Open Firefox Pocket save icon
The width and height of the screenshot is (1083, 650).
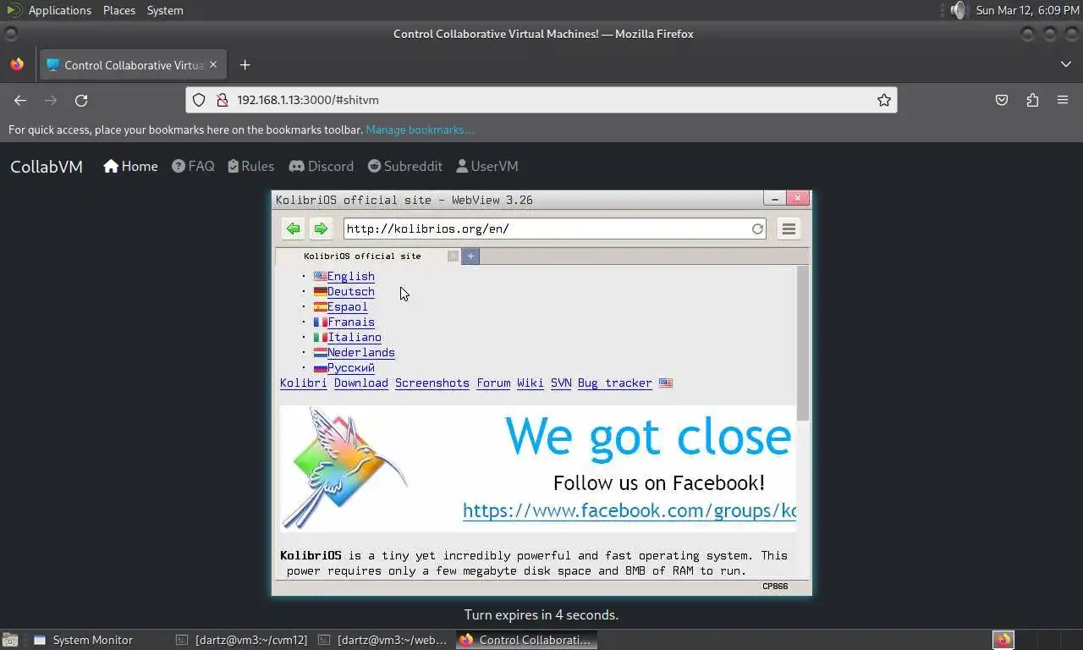tap(1002, 100)
